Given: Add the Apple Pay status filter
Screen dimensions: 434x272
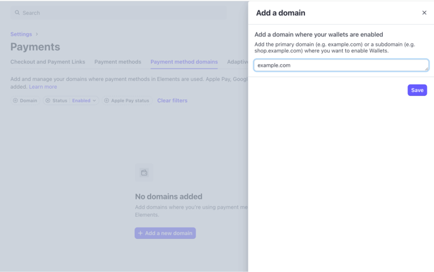Looking at the screenshot, I should point(127,100).
